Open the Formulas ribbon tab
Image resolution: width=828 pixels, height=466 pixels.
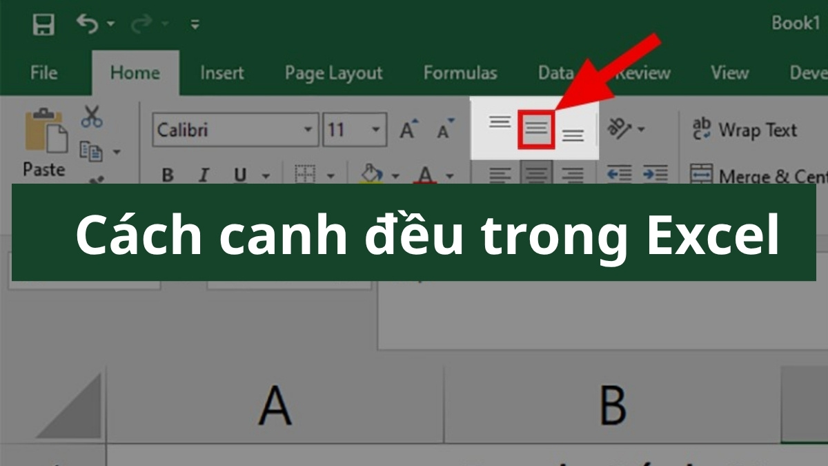pos(460,72)
